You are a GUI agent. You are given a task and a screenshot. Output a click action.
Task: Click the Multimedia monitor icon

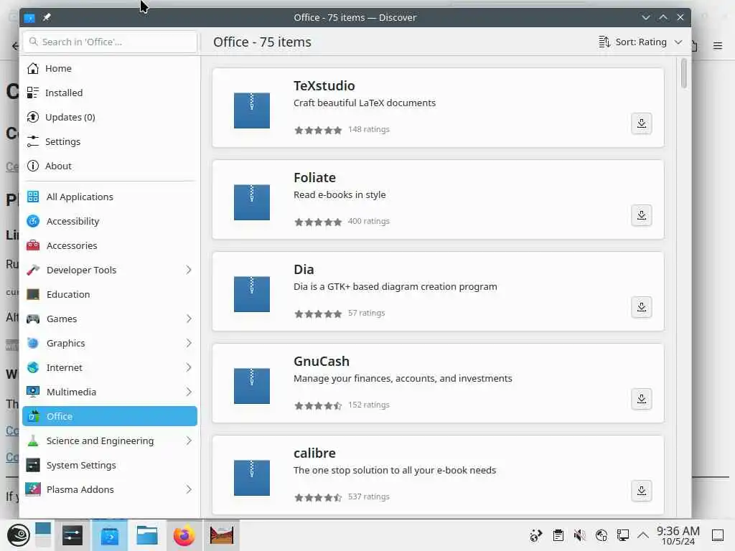(33, 392)
